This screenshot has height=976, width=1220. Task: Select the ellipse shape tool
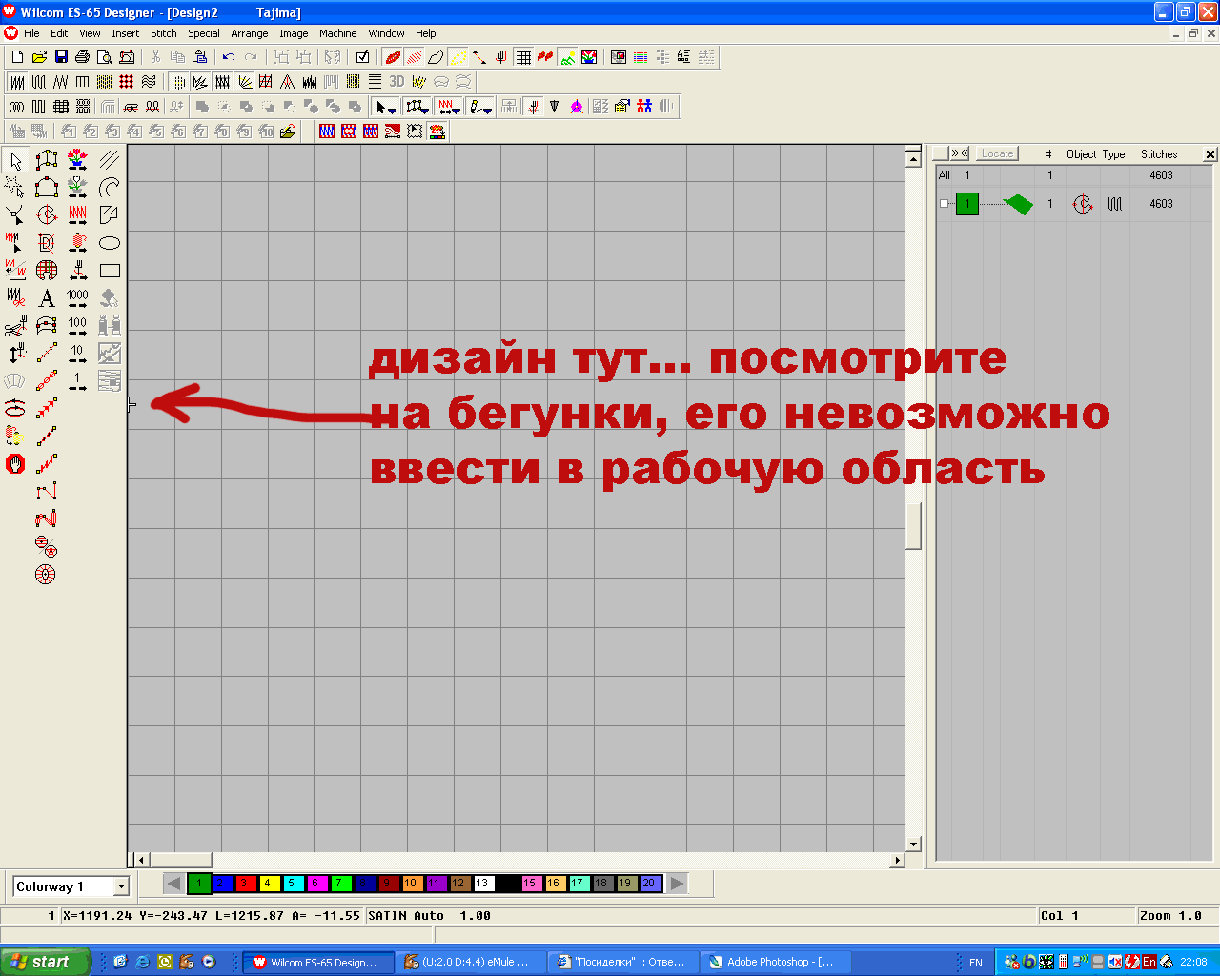pyautogui.click(x=110, y=243)
